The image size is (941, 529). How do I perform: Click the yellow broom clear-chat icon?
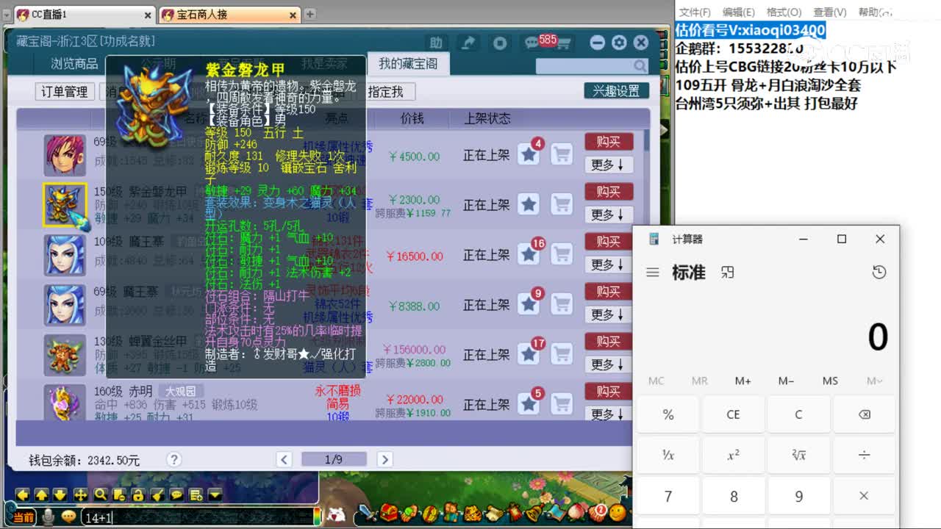(157, 494)
